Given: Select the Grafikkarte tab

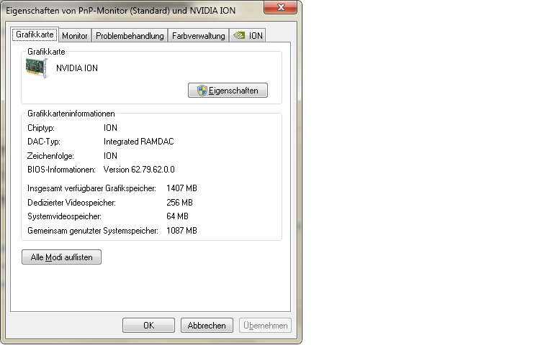Looking at the screenshot, I should tap(35, 34).
